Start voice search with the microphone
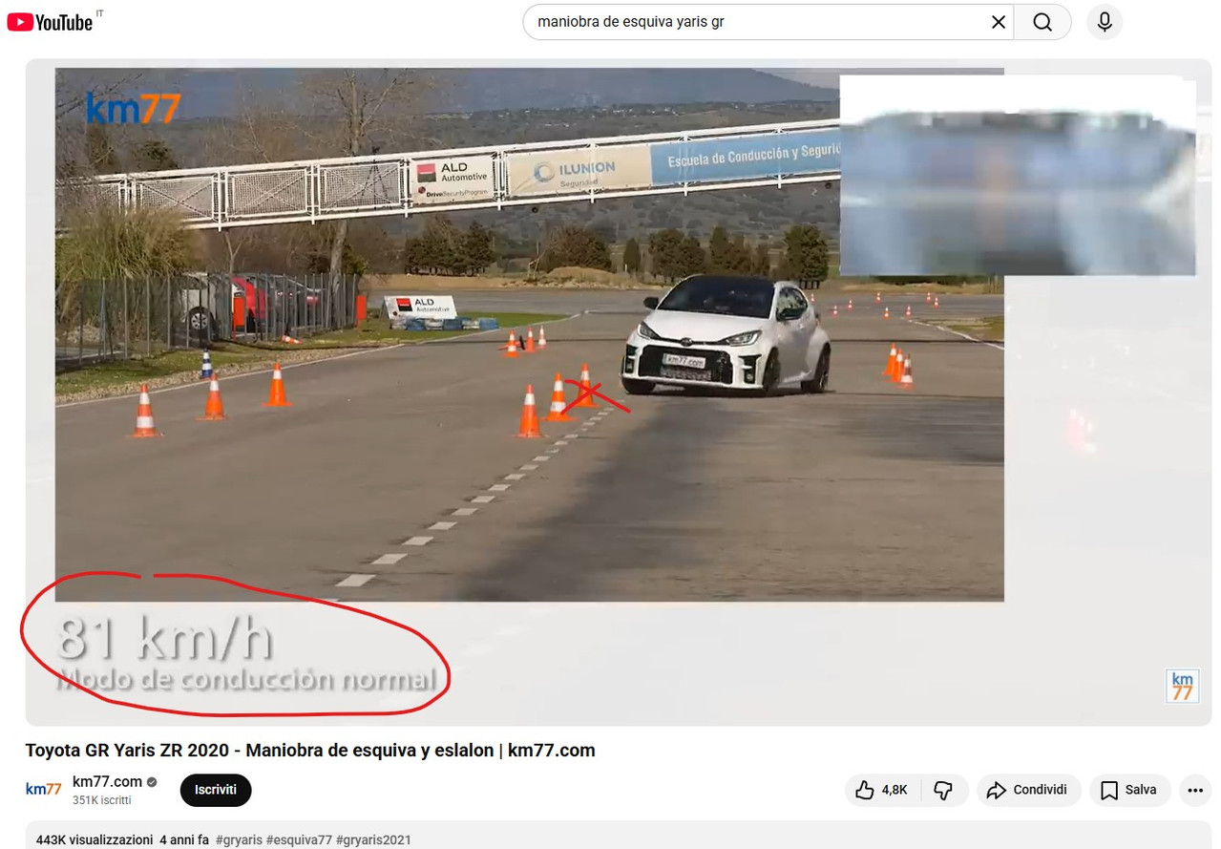Viewport: 1221px width, 849px height. [x=1105, y=22]
